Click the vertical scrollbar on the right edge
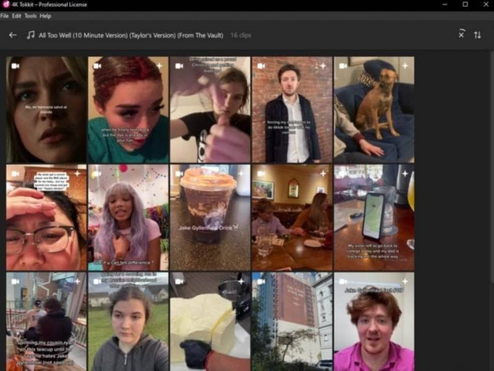The image size is (494, 371). (x=492, y=166)
